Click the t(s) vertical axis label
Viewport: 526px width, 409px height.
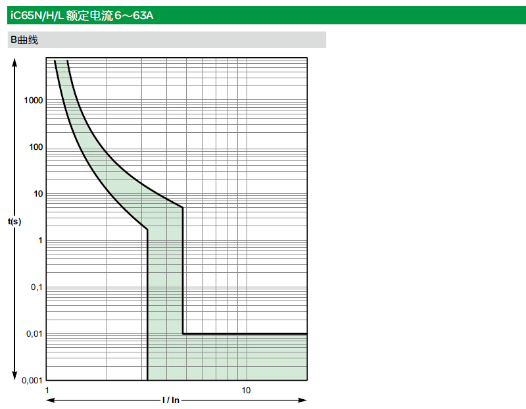pyautogui.click(x=14, y=222)
